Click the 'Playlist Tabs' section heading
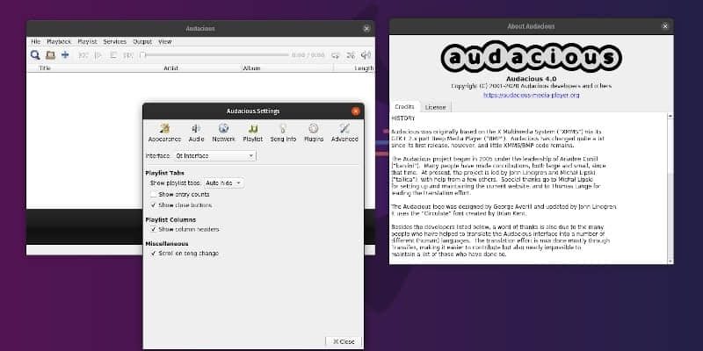Image resolution: width=703 pixels, height=351 pixels. [165, 173]
